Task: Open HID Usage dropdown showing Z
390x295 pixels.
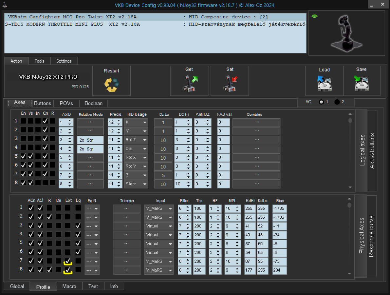Action: click(x=136, y=175)
